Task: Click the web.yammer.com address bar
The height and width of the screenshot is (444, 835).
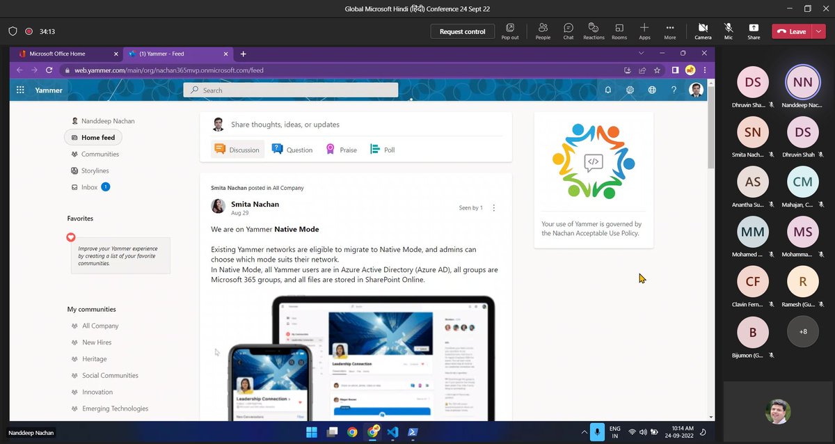Action: tap(341, 70)
